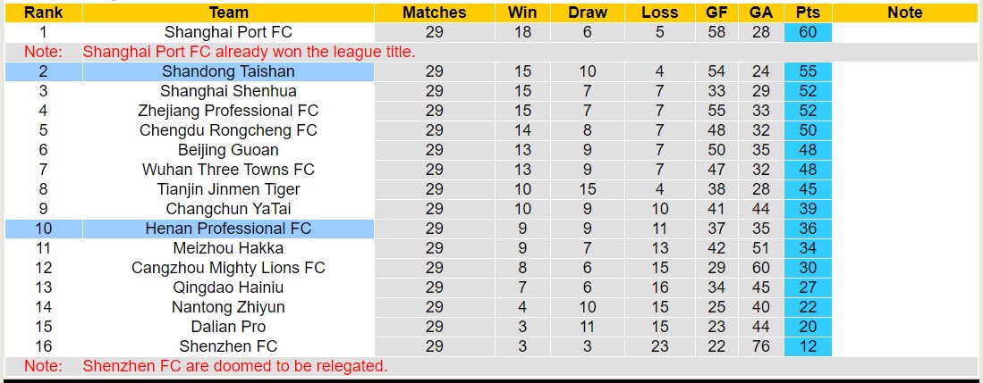Click the Team column header
983x383 pixels.
coord(228,12)
